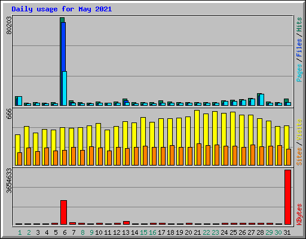Screen dimensions: 306x239
Task: Click the orange Sites bar on day 31
Action: pyautogui.click(x=289, y=157)
